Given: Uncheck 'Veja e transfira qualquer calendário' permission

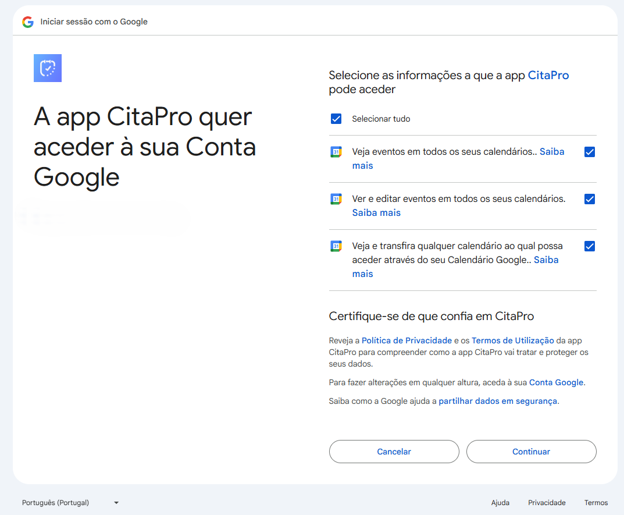Looking at the screenshot, I should pos(590,246).
